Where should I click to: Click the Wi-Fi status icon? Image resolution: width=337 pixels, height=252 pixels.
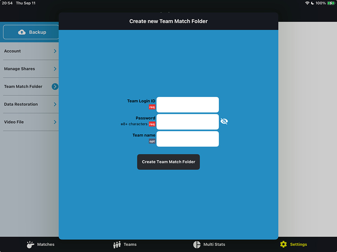(x=307, y=3)
